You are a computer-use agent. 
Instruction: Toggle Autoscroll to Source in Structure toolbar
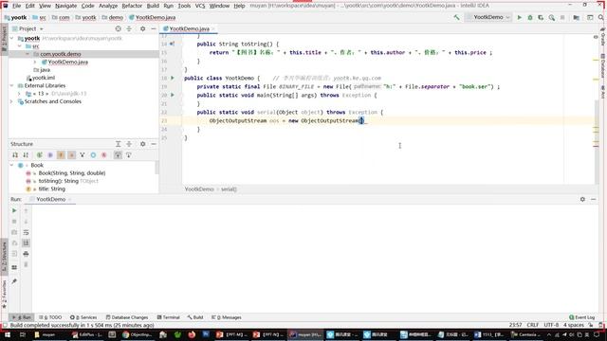pyautogui.click(x=118, y=155)
